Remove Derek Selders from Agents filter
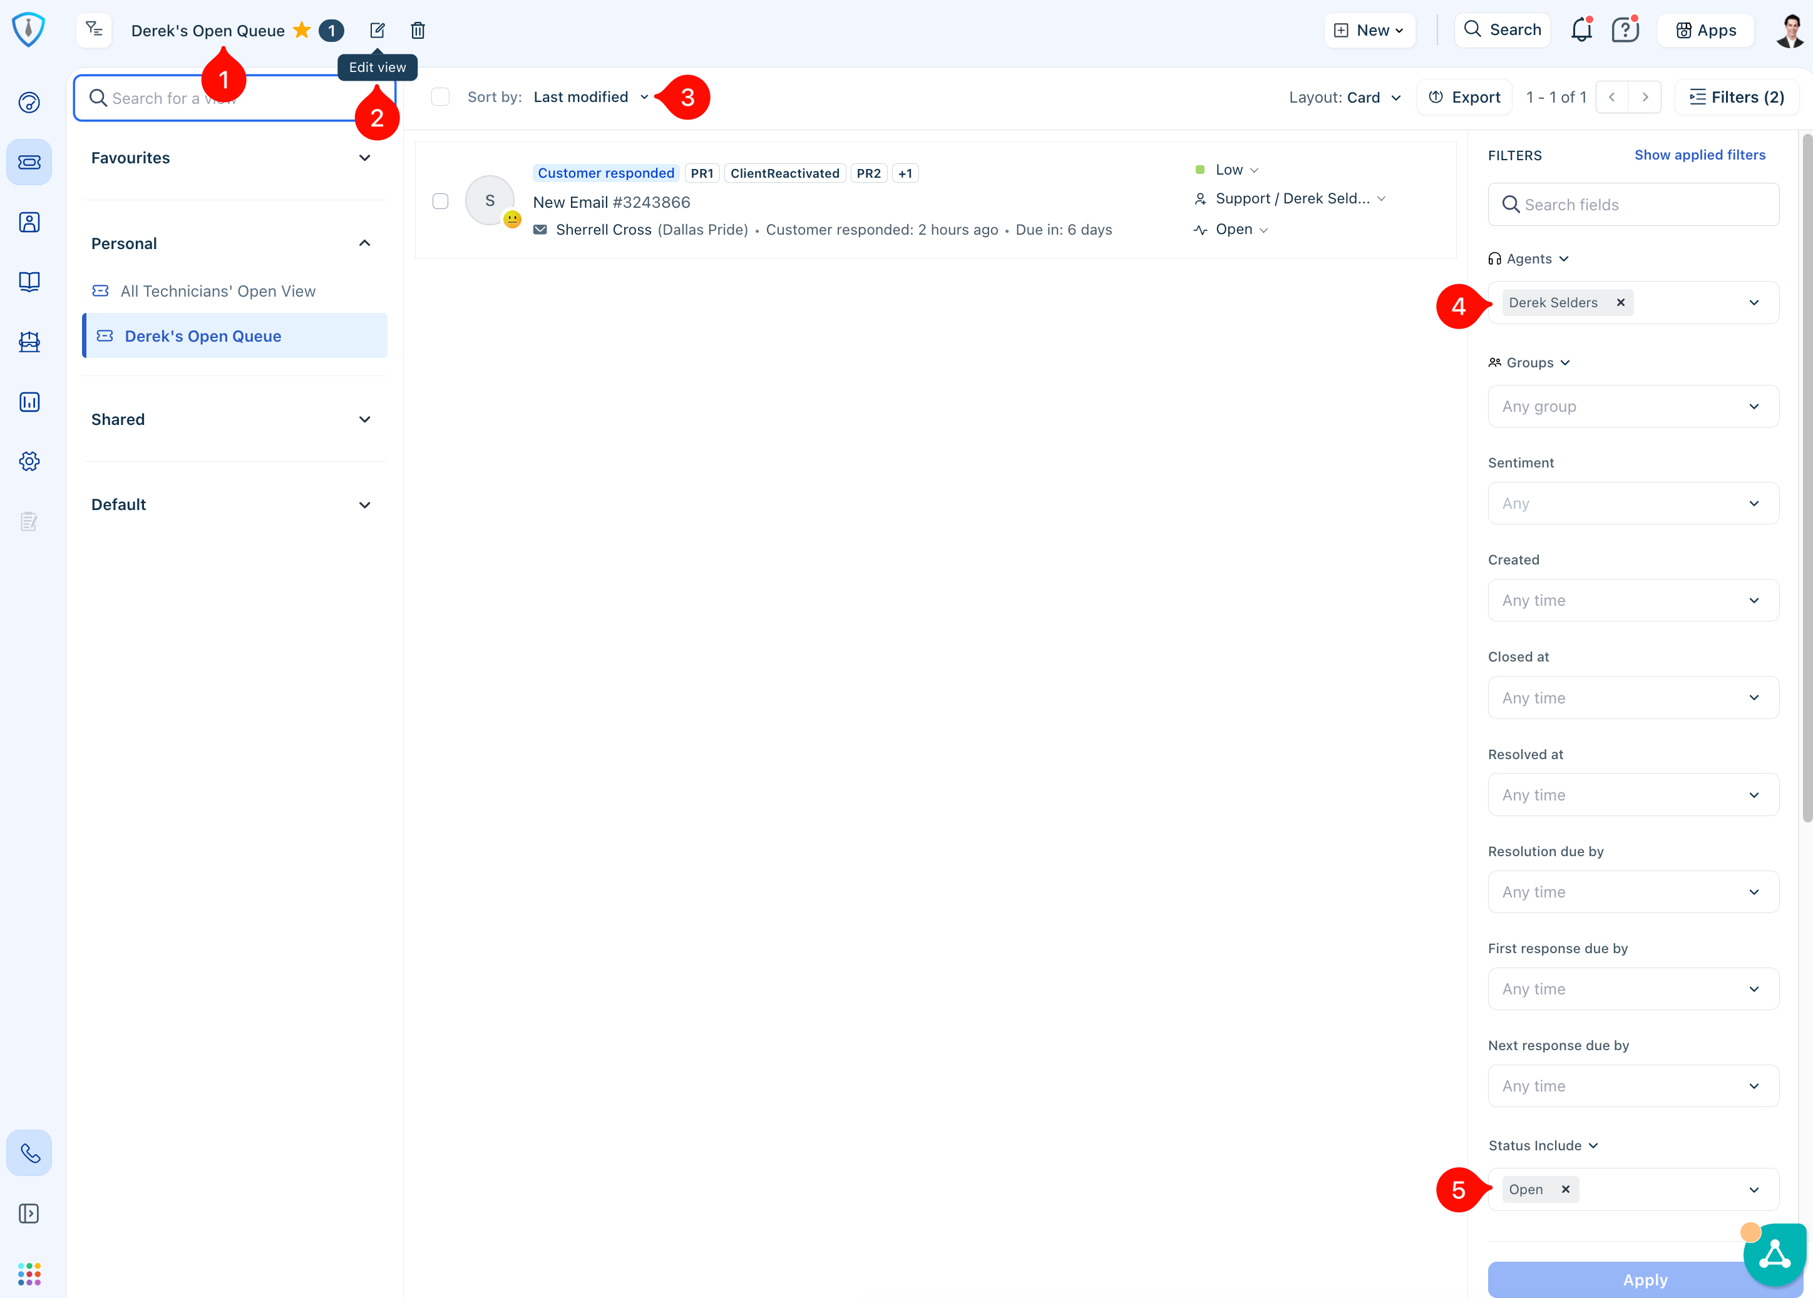 [x=1620, y=302]
